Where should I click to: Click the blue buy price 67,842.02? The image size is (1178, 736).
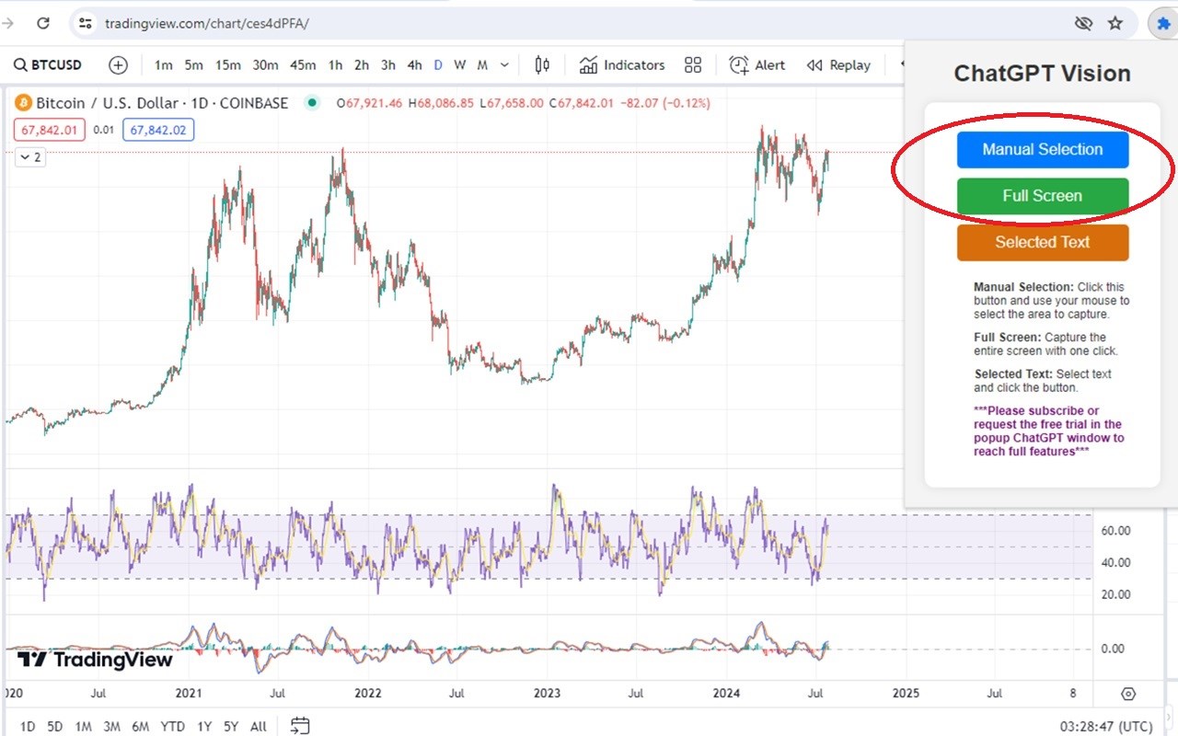click(158, 130)
